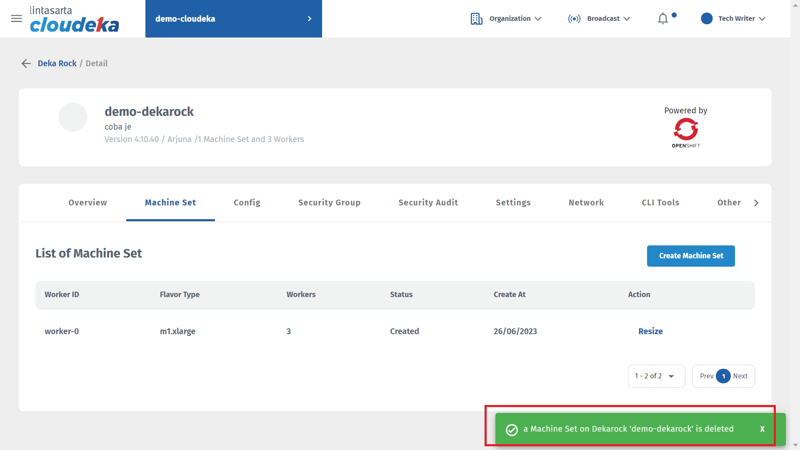This screenshot has height=450, width=800.
Task: Click the Cloudeka logo
Action: click(x=74, y=20)
